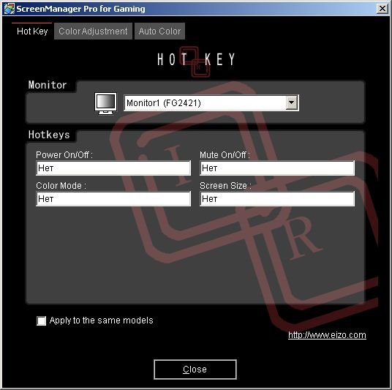Screen dimensions: 392x390
Task: Select the Monitor1 (FG2421) combo box
Action: (x=211, y=102)
